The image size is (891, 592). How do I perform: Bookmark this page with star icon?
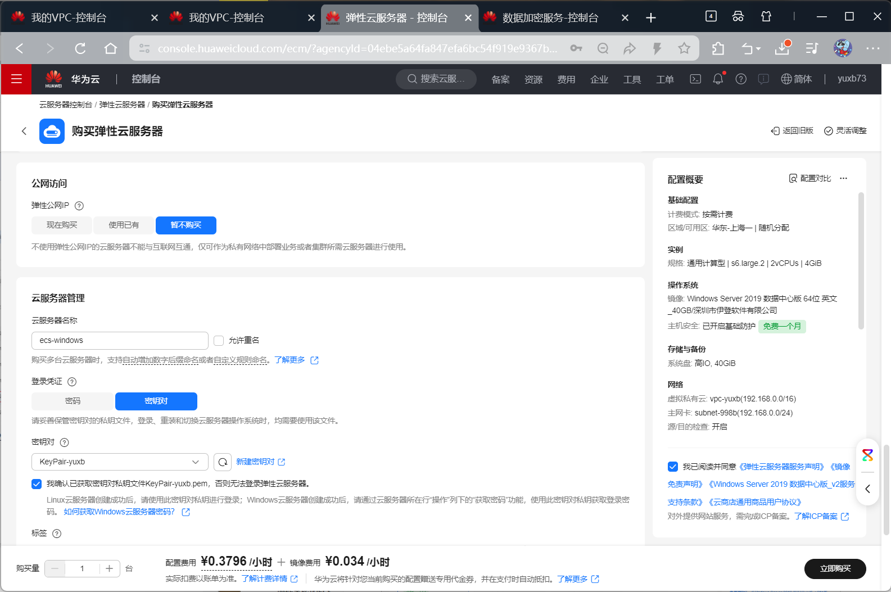coord(684,48)
